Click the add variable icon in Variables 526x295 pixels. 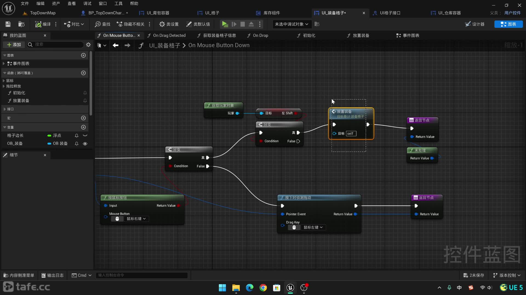pos(83,127)
